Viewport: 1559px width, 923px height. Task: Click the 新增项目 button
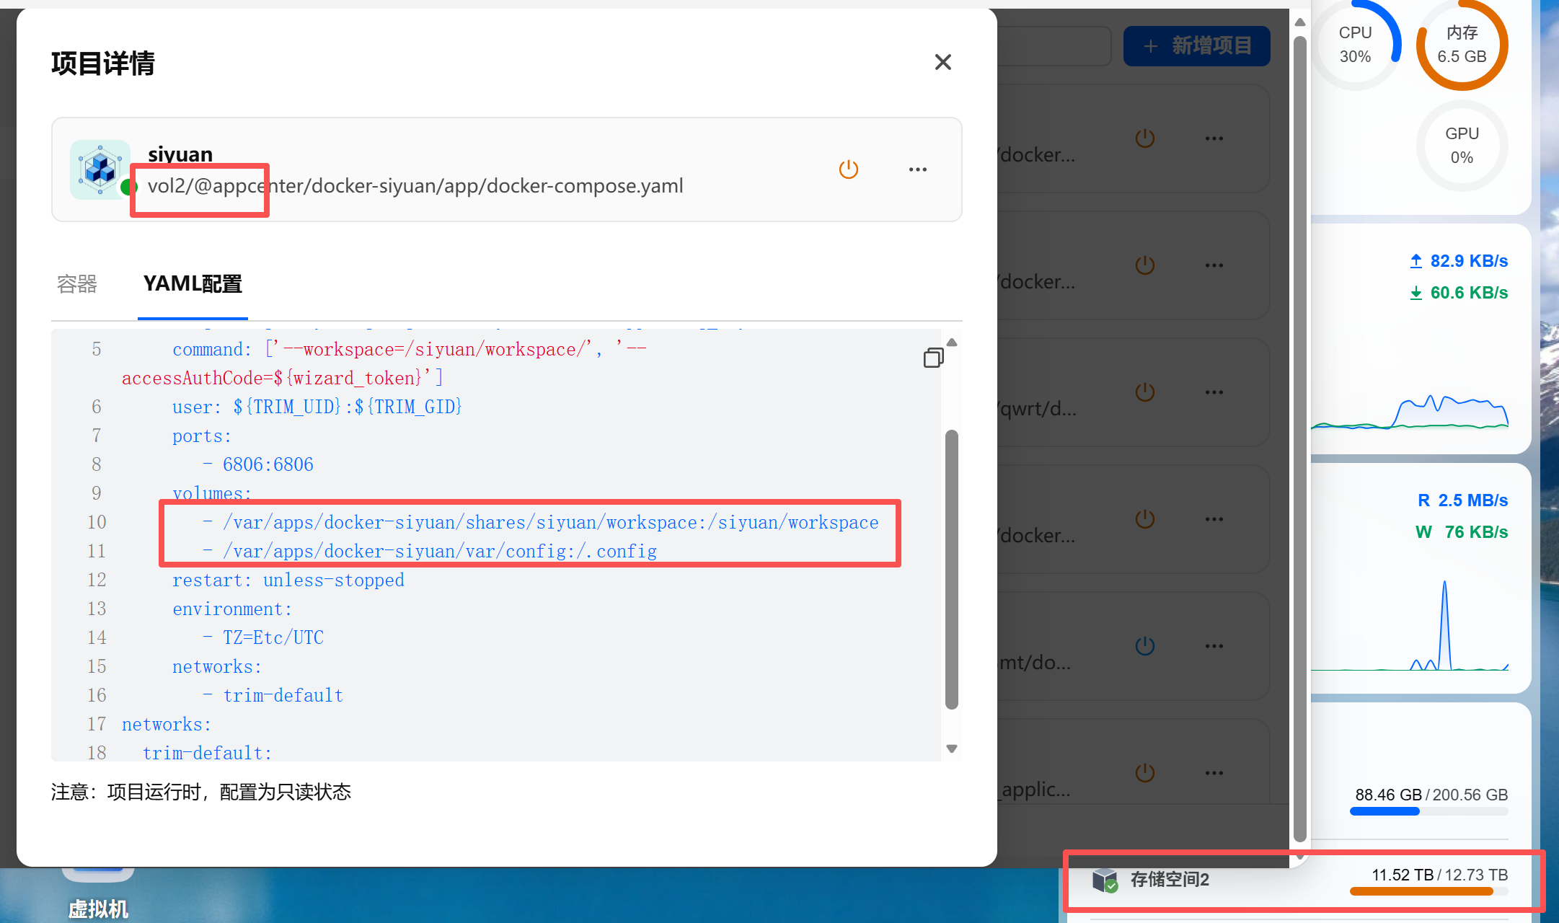click(1197, 46)
